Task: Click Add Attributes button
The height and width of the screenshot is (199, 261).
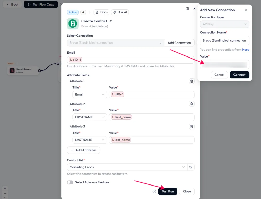Action: [83, 150]
